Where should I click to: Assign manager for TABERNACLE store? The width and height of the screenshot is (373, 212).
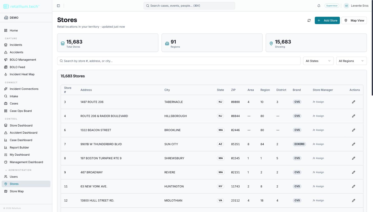click(x=318, y=102)
